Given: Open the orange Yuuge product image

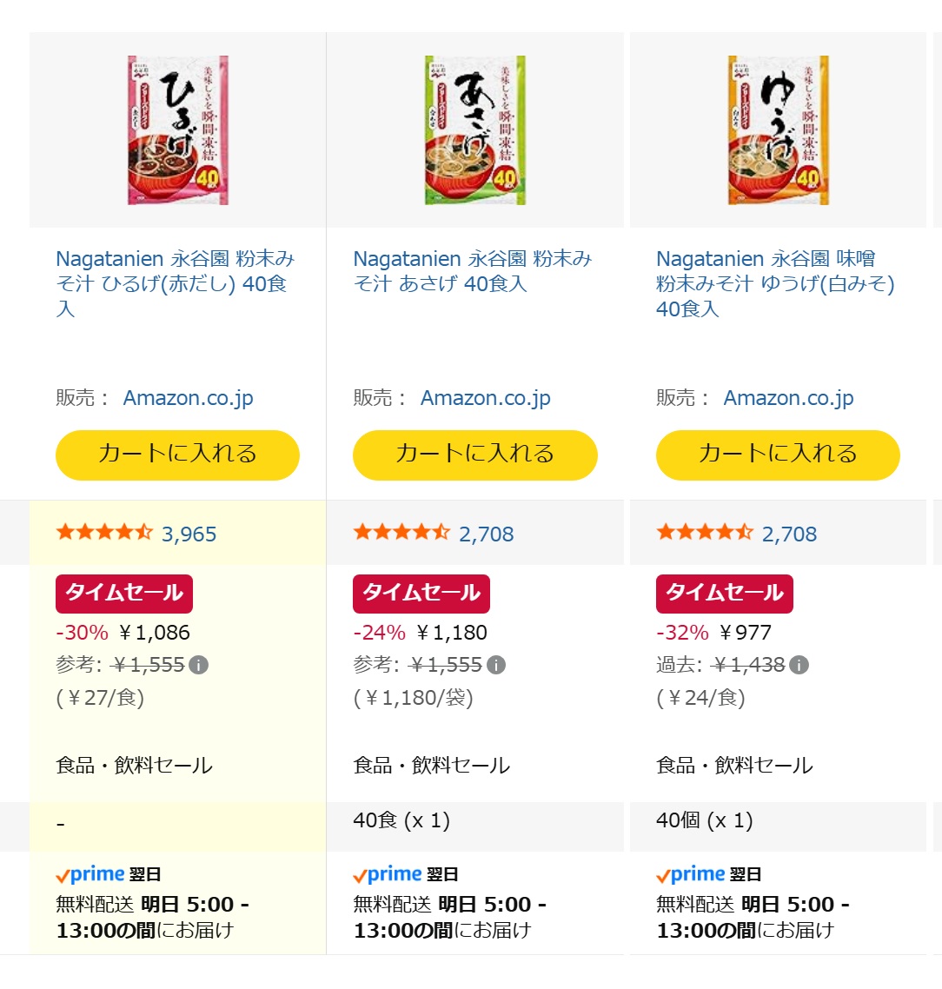Looking at the screenshot, I should [x=778, y=130].
